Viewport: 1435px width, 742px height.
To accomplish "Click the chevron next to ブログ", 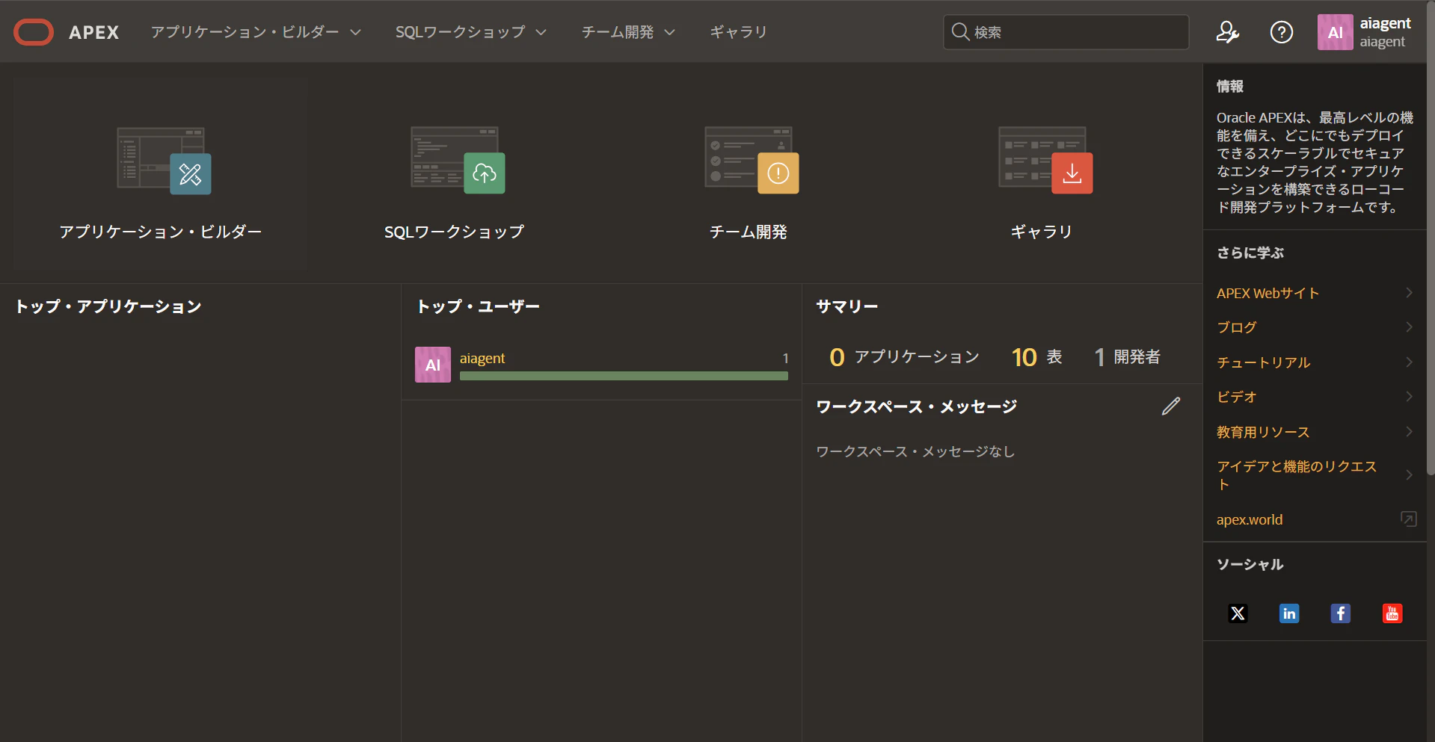I will click(1409, 327).
